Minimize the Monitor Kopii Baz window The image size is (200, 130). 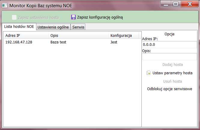pos(166,4)
